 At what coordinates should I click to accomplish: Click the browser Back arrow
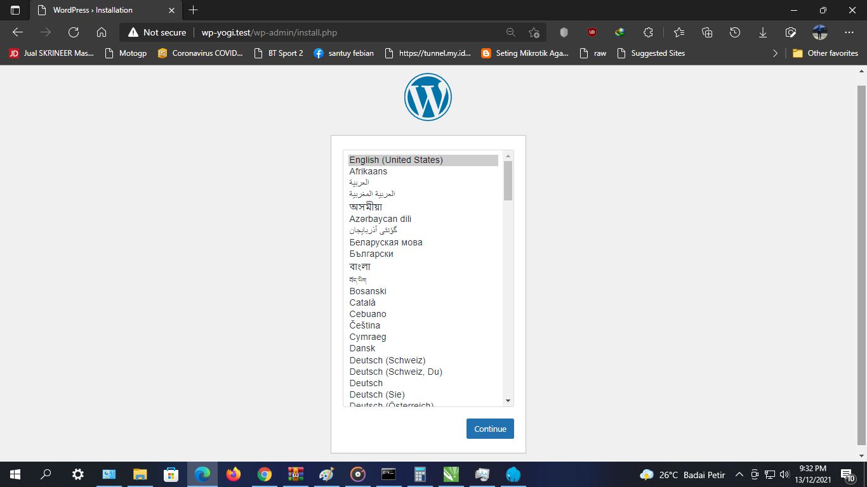tap(18, 32)
